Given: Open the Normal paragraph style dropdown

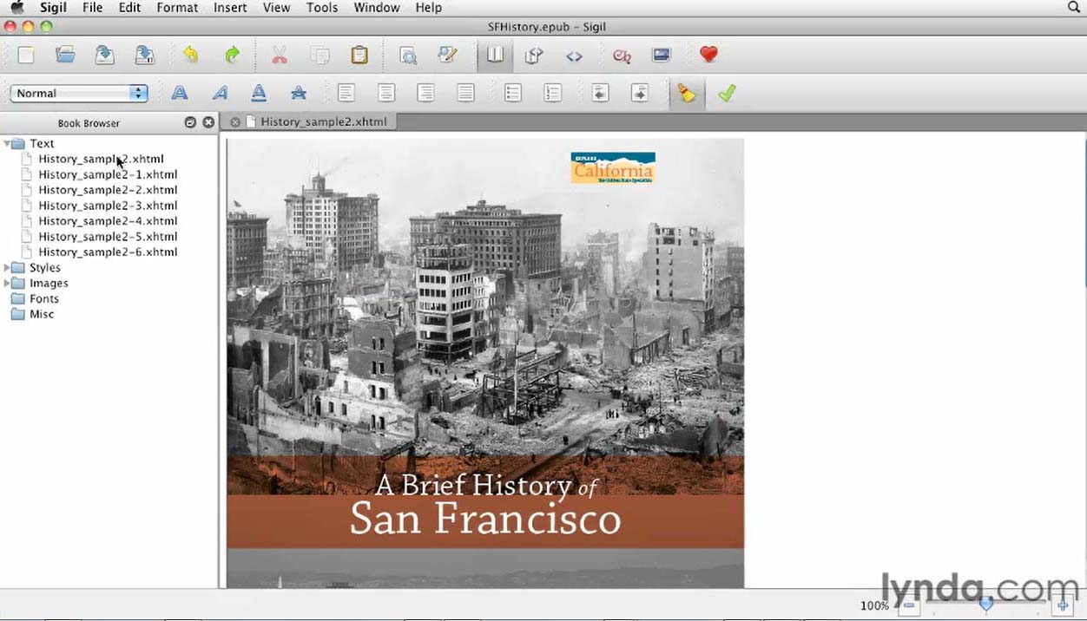Looking at the screenshot, I should 78,94.
